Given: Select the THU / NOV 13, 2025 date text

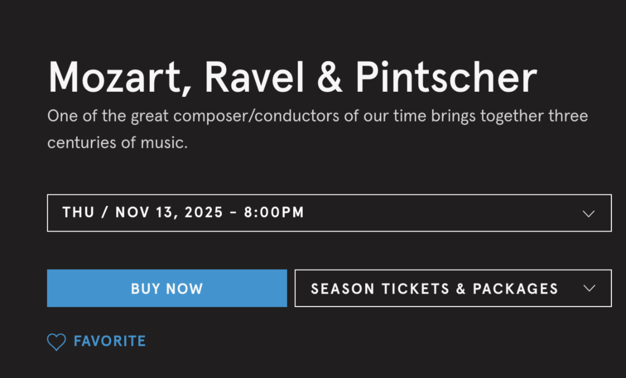Looking at the screenshot, I should (x=142, y=213).
